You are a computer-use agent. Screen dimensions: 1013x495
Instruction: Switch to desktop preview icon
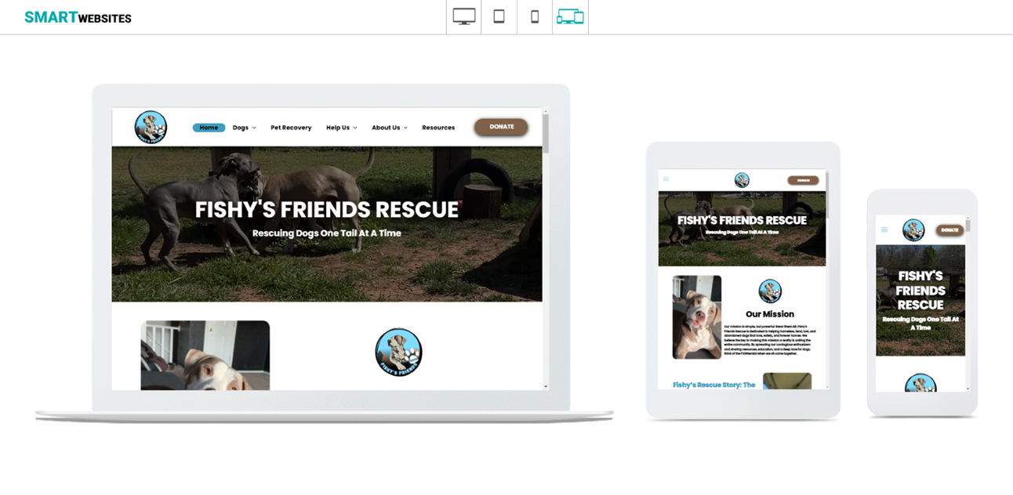464,16
